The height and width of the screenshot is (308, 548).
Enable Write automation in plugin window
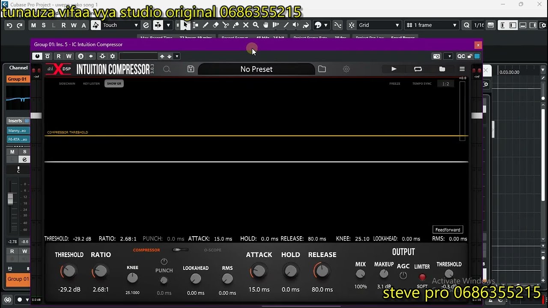[68, 56]
